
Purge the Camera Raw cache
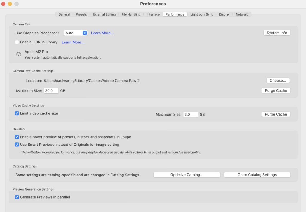(276, 90)
